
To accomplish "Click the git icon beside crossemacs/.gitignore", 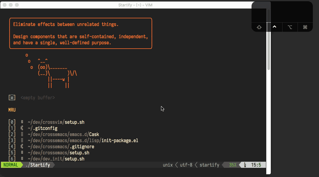I will (22, 146).
